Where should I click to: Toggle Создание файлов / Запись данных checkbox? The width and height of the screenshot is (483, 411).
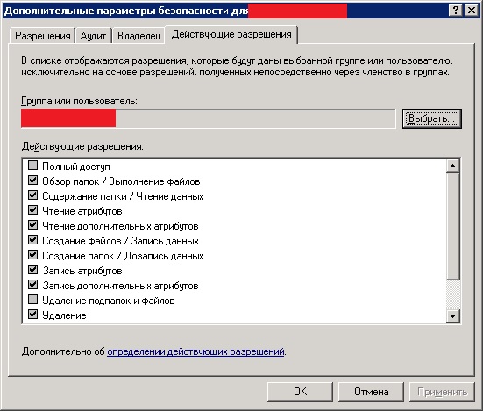[32, 240]
